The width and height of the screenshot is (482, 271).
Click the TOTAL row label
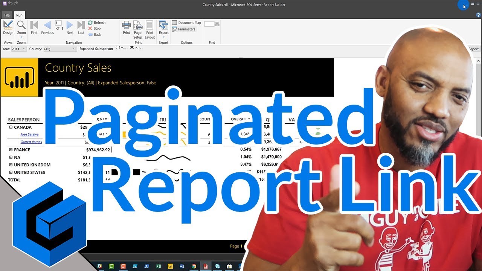tap(14, 180)
